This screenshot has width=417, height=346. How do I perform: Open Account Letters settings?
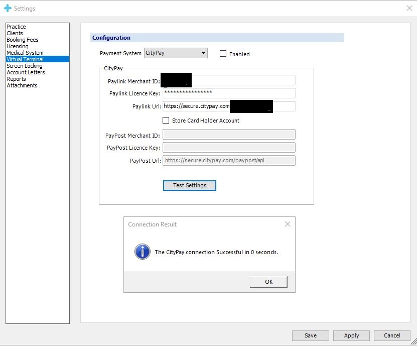tap(26, 72)
